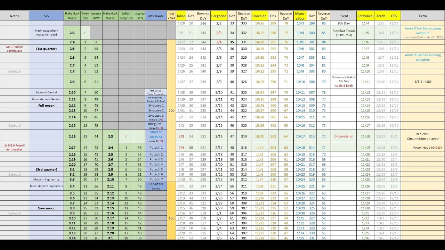445x250 pixels.
Task: Click the 'Puteoli 1' voyage cell
Action: [156, 148]
